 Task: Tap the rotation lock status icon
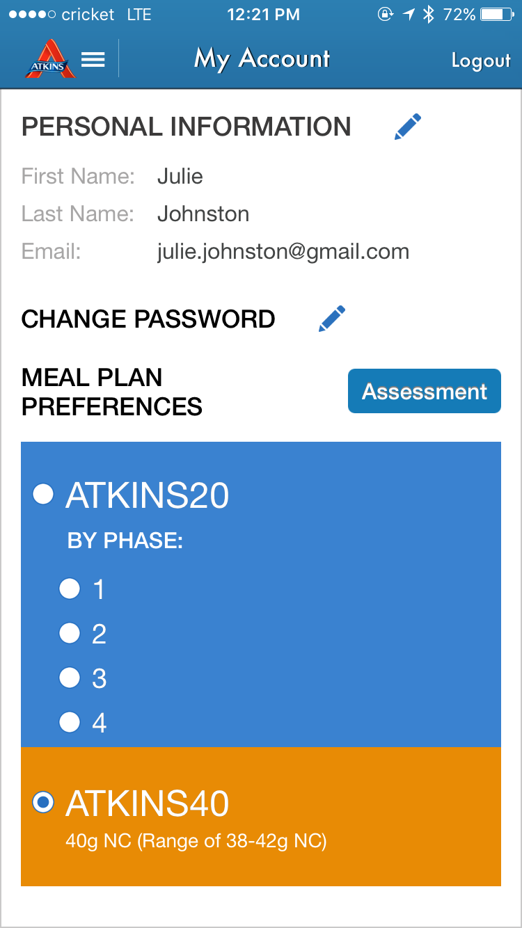pos(385,15)
